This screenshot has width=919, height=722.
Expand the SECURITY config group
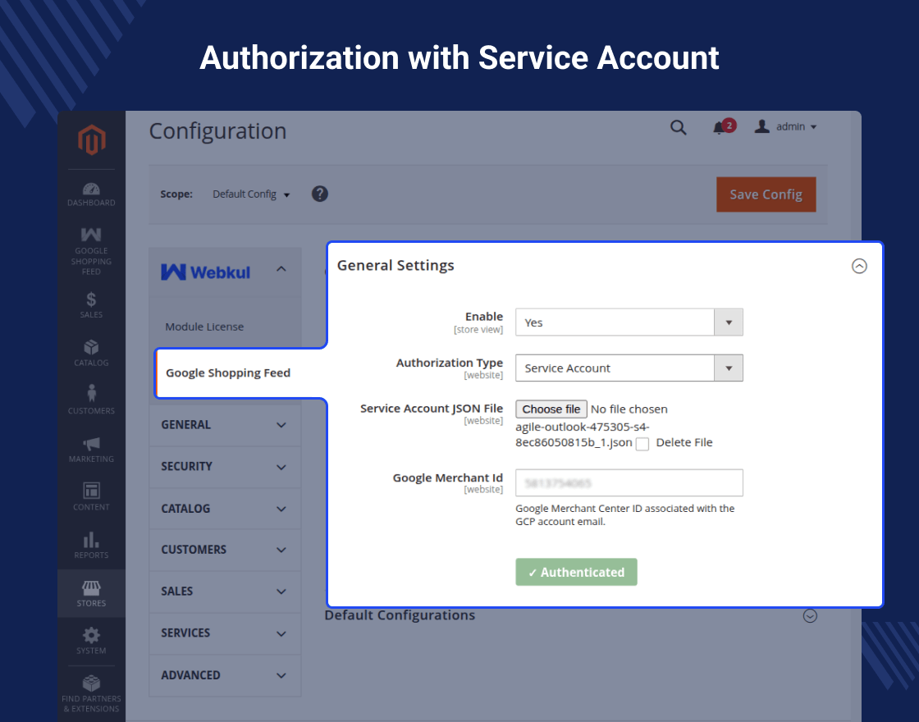225,467
